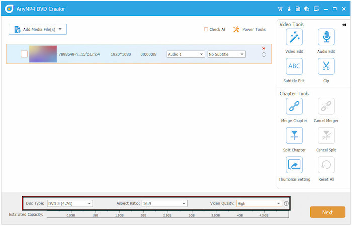Open Thumbnail Setting
The height and width of the screenshot is (226, 352).
[x=294, y=165]
